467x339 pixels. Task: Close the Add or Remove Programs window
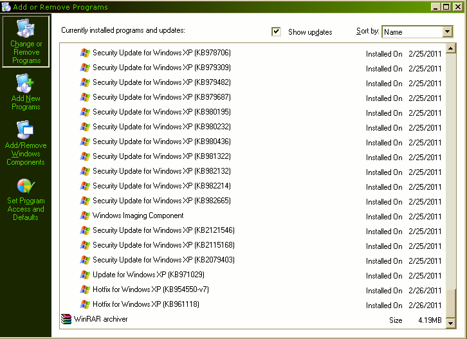click(x=457, y=6)
